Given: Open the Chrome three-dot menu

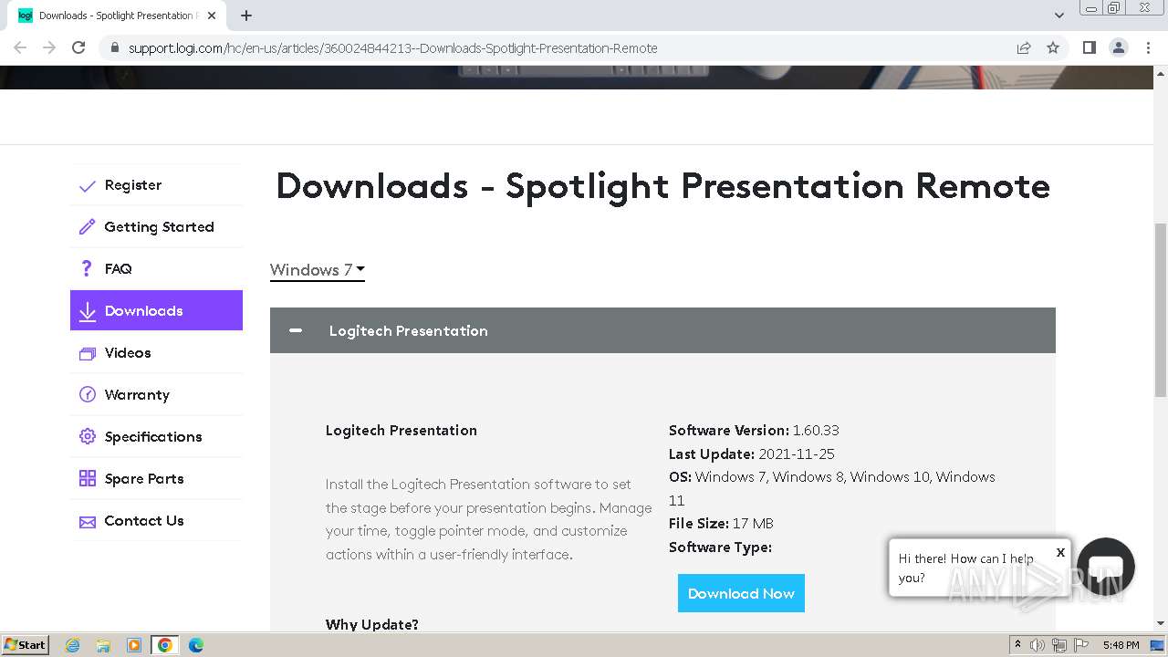Looking at the screenshot, I should click(x=1148, y=47).
